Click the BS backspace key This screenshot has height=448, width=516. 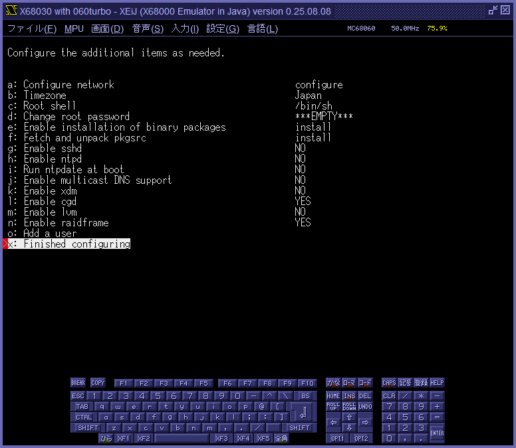click(305, 396)
